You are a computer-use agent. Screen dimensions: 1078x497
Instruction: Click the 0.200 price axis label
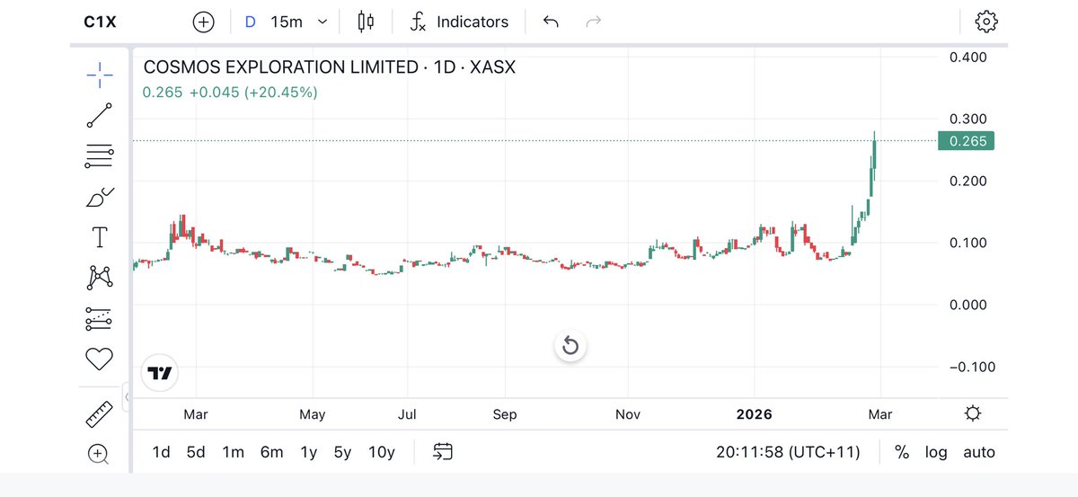pyautogui.click(x=968, y=181)
